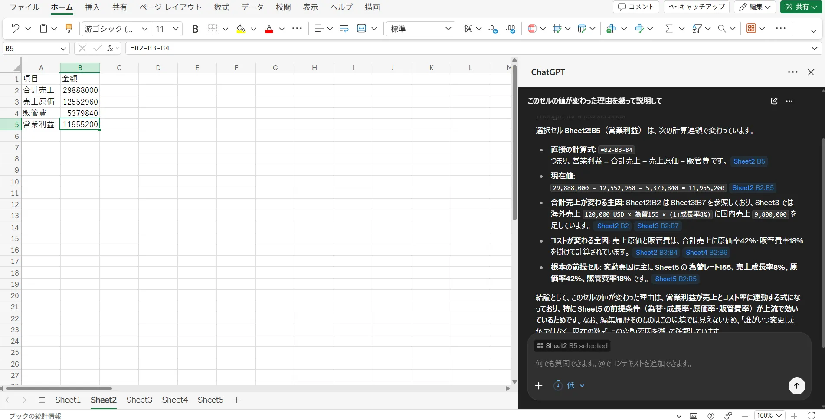Select the Format Painter brush
Screen dimensions: 825x420
(x=69, y=29)
